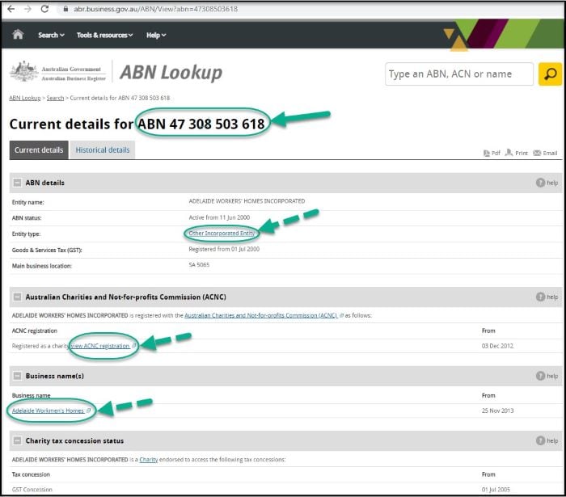The width and height of the screenshot is (566, 497).
Task: Click the browser forward arrow
Action: 27,9
